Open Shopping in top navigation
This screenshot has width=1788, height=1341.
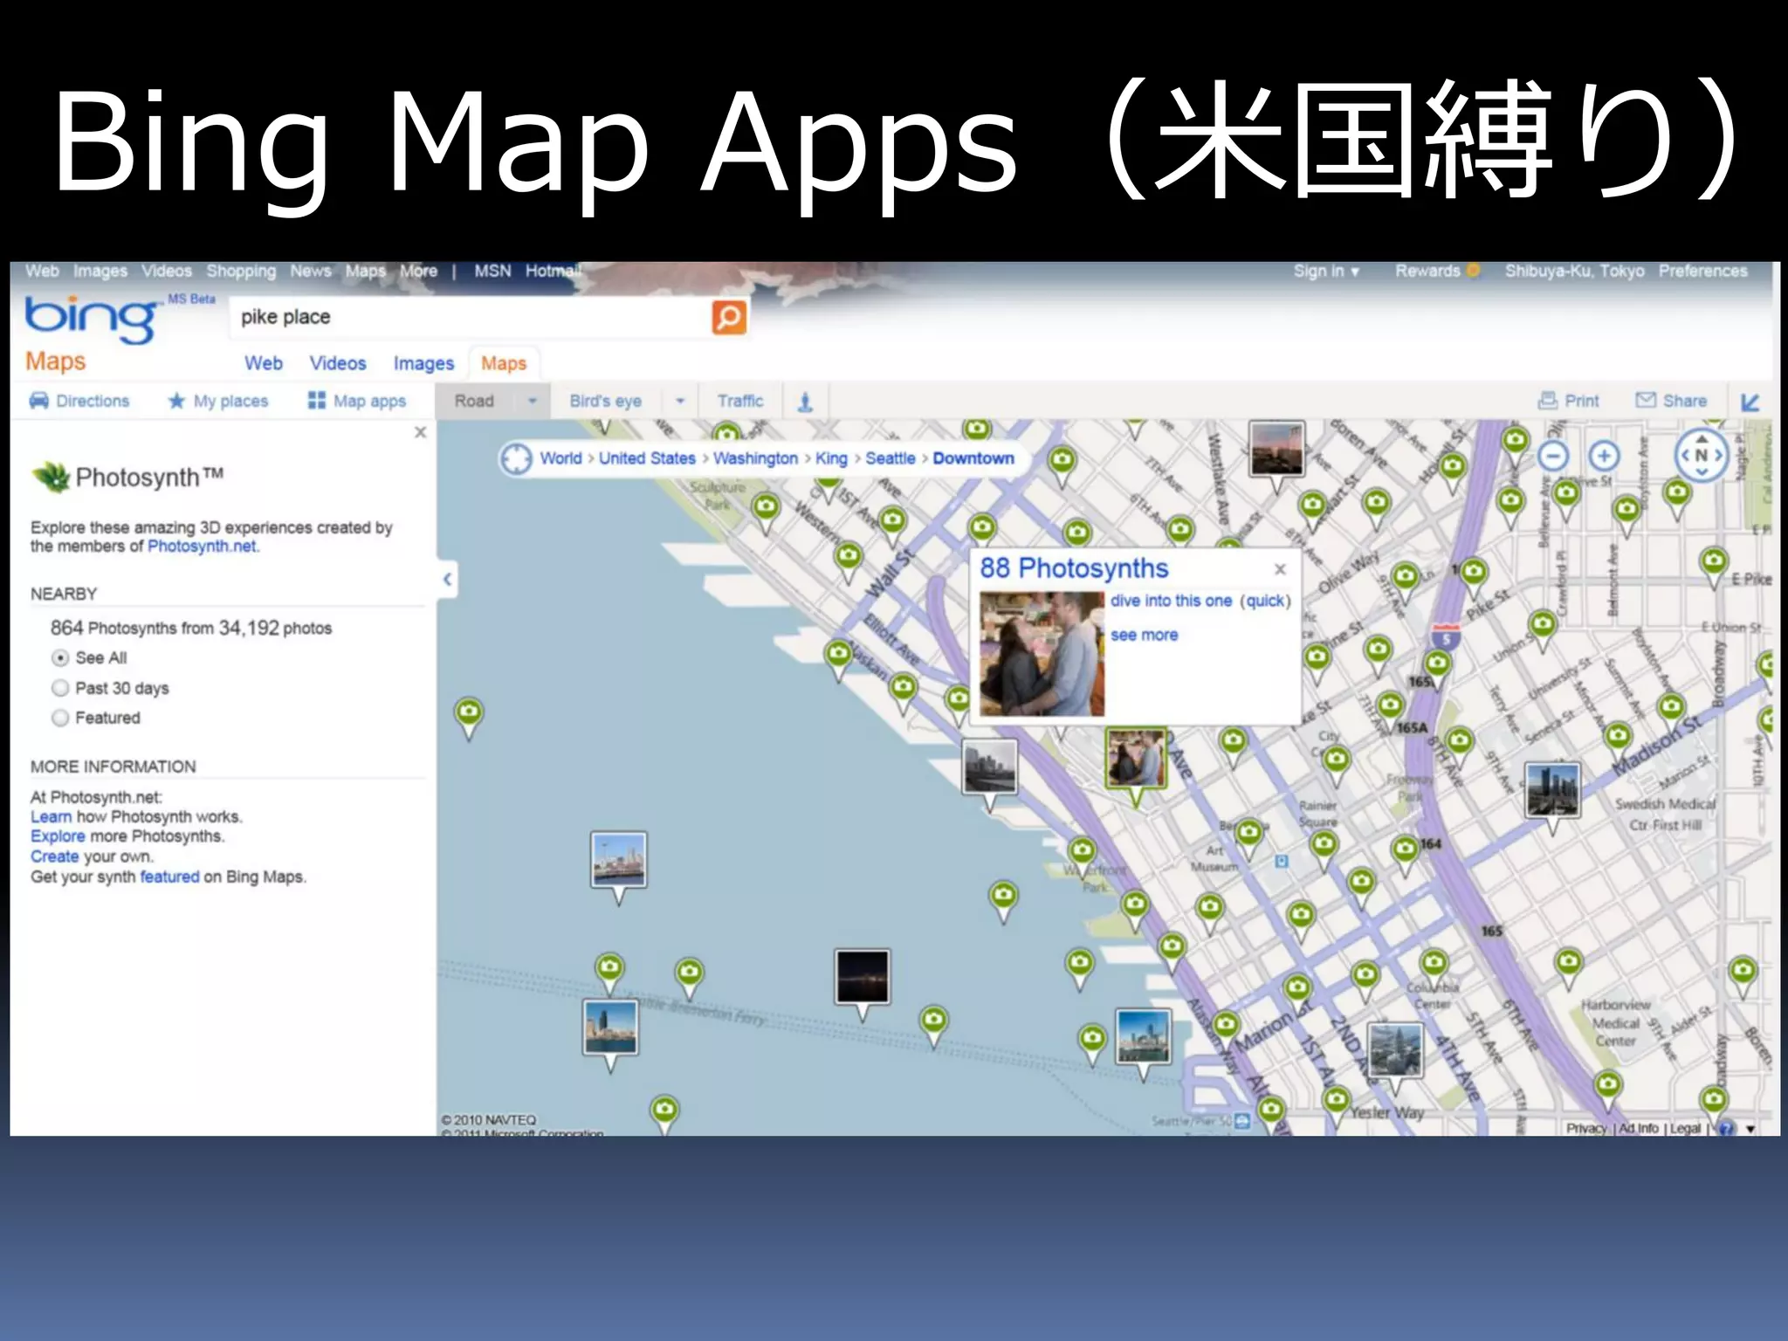[x=241, y=271]
